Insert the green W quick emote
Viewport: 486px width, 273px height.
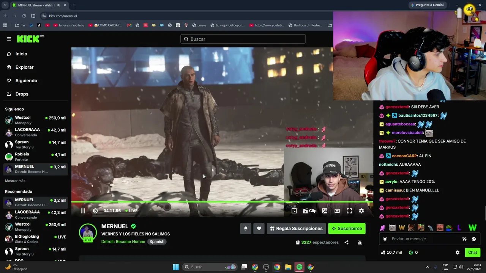(x=472, y=228)
